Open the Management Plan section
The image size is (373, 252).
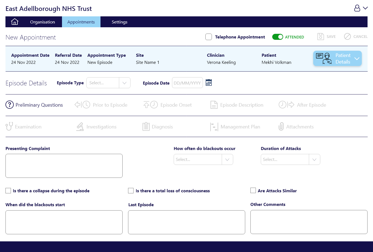(235, 127)
